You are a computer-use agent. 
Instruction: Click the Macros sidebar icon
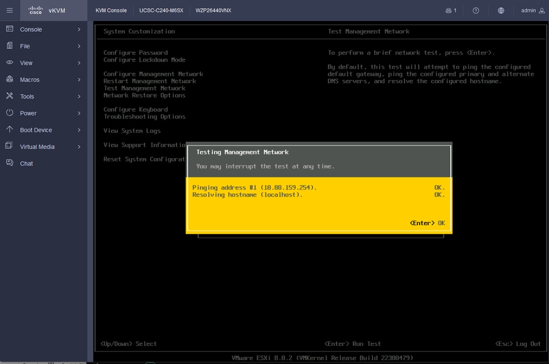[9, 79]
